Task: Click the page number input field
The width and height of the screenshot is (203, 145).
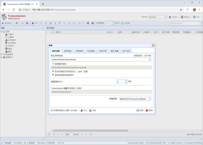Action: pos(70,135)
